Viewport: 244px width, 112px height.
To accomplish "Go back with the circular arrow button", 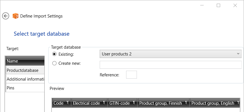I will coord(6,16).
